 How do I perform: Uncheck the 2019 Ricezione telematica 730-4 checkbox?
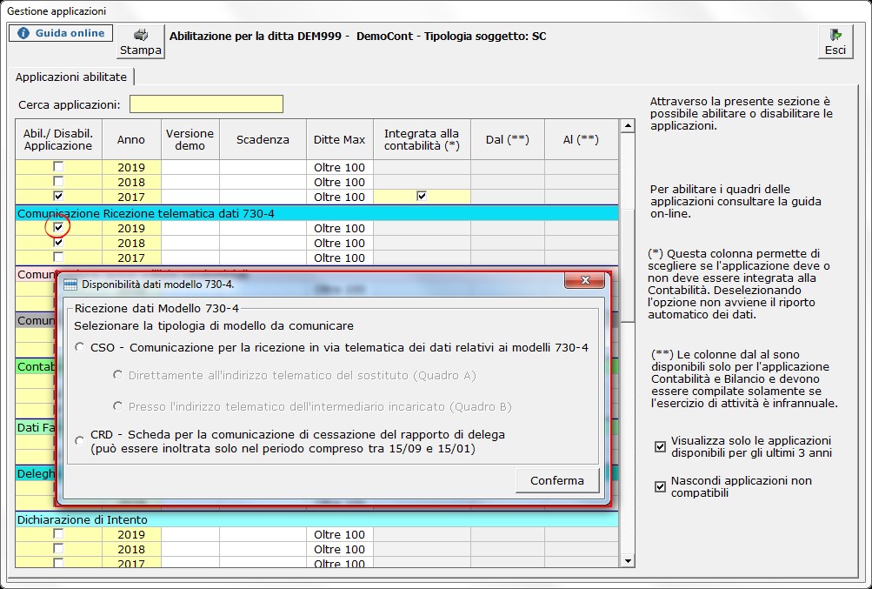58,228
